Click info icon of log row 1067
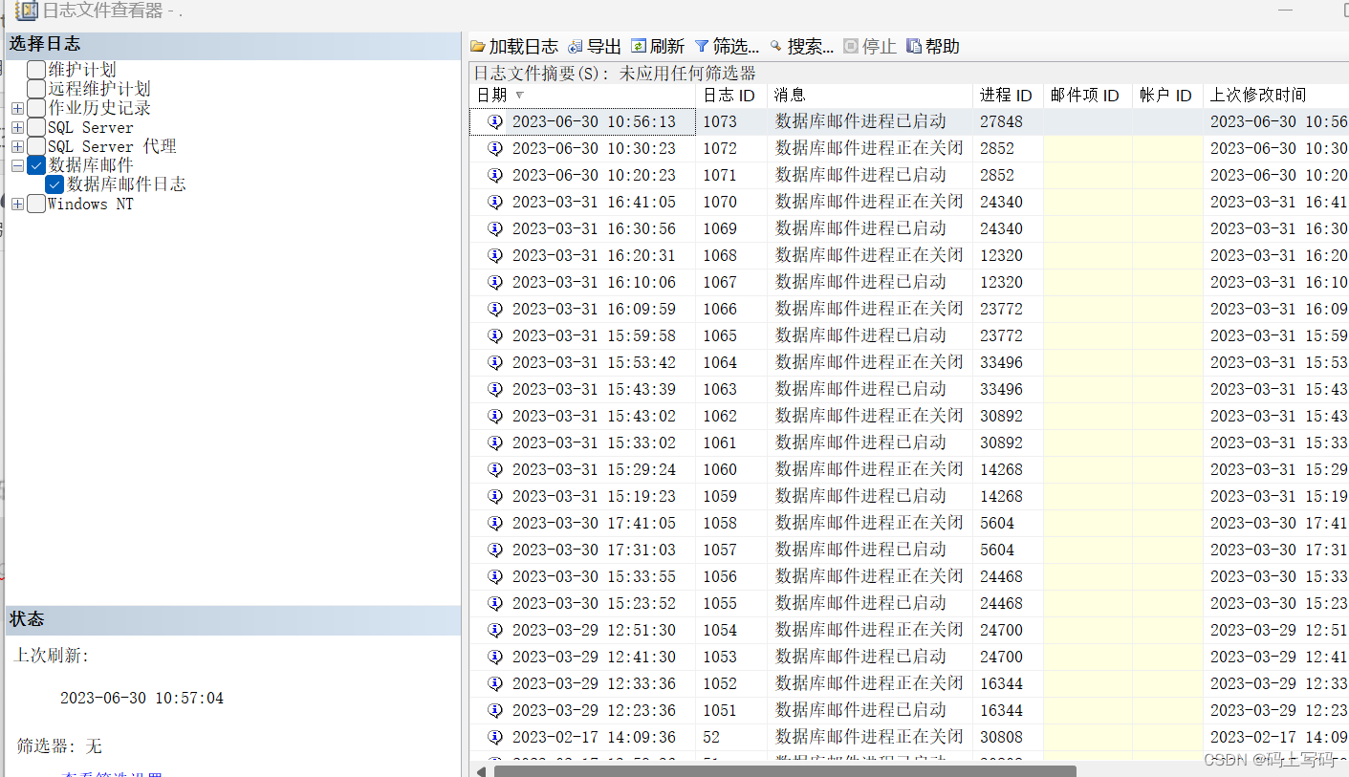Image resolution: width=1349 pixels, height=777 pixels. (x=495, y=282)
